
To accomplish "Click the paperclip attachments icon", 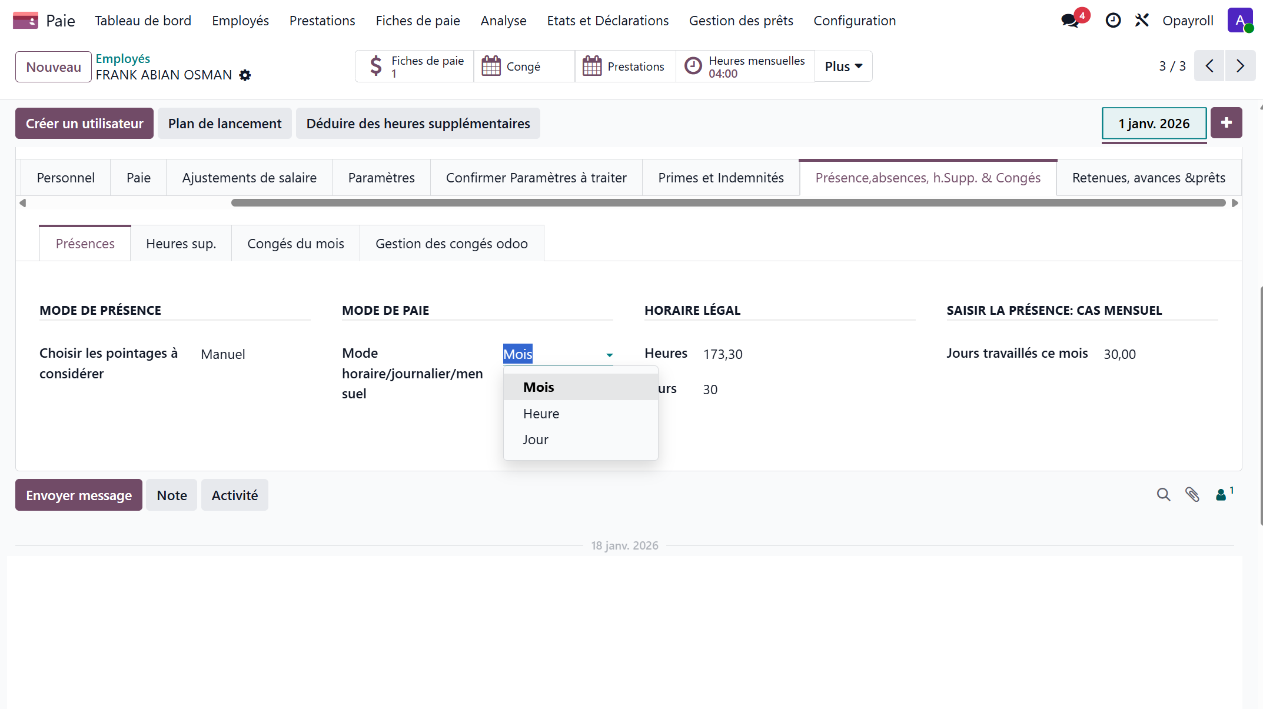I will (1192, 495).
